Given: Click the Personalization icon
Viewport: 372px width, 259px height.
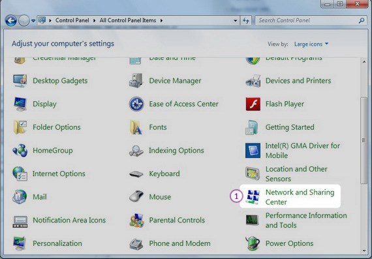Looking at the screenshot, I should click(20, 243).
